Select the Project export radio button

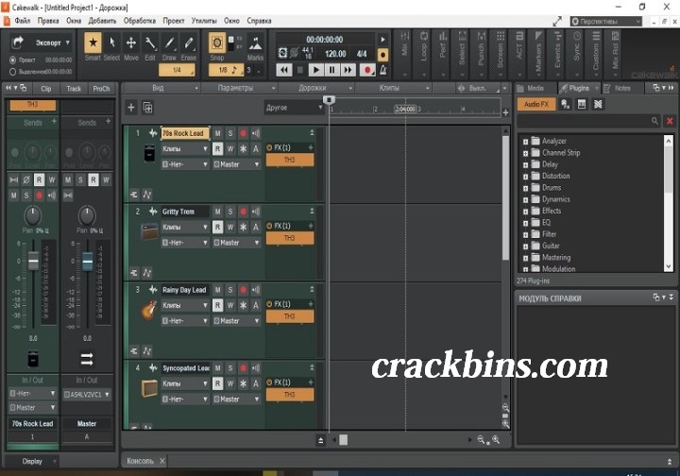click(x=12, y=59)
